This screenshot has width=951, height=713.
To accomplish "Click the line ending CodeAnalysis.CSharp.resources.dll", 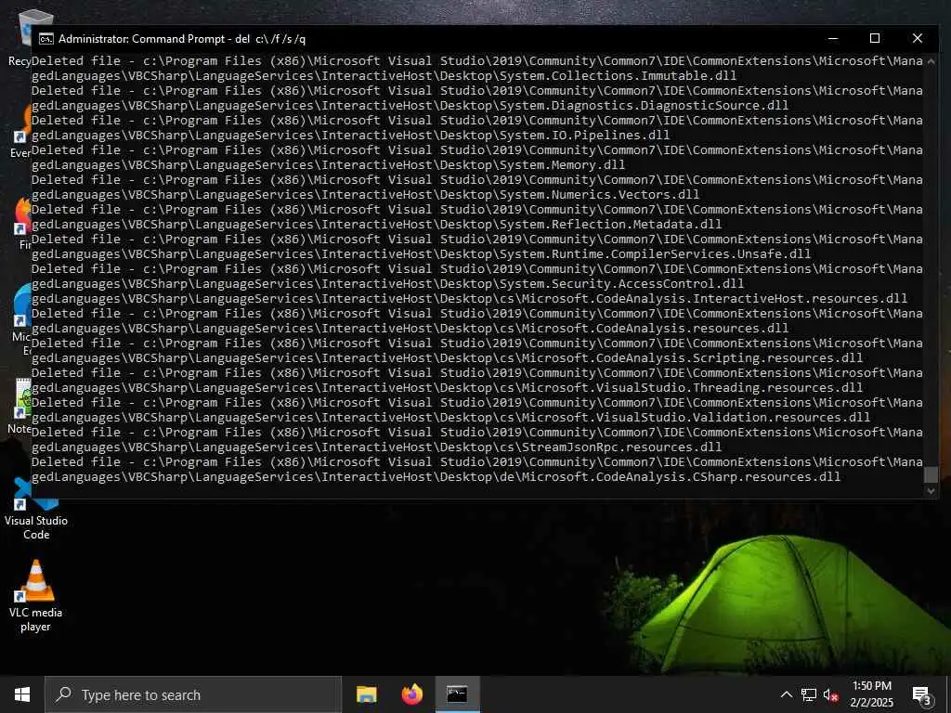I will (x=436, y=476).
